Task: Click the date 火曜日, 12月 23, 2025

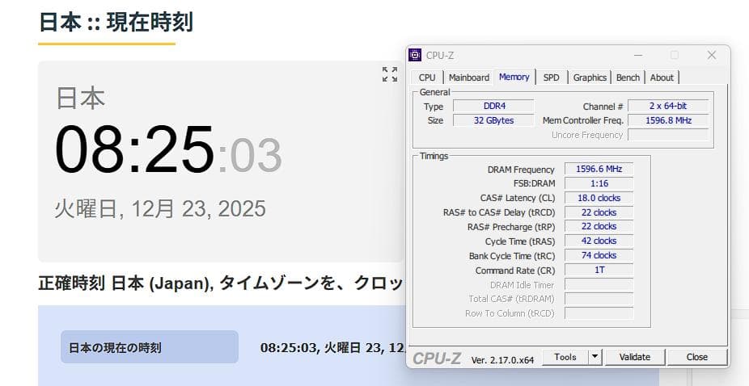Action: (160, 209)
